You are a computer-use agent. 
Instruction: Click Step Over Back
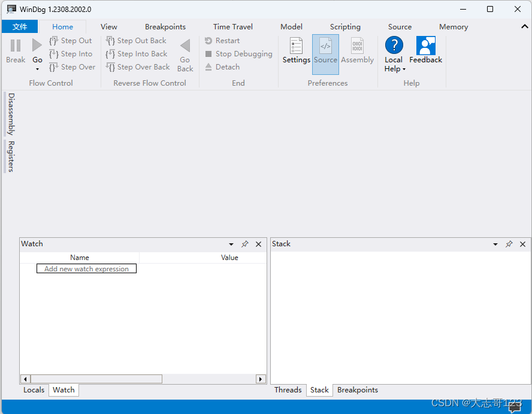(138, 67)
